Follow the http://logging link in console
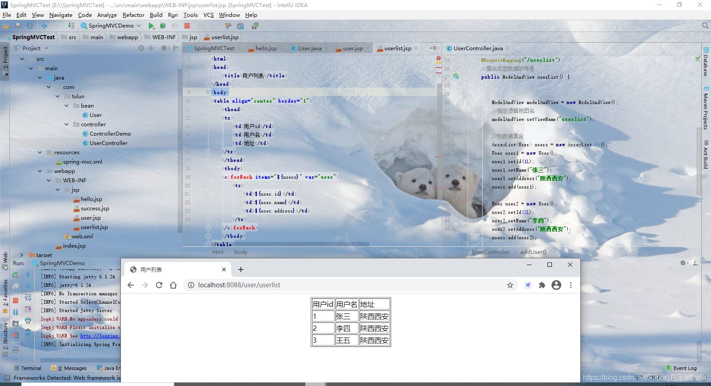Screen dimensions: 711x386 click(x=99, y=336)
